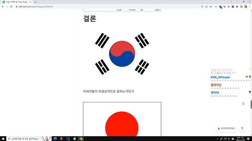252x141 pixels.
Task: Open the Windows notification center
Action: point(248,139)
